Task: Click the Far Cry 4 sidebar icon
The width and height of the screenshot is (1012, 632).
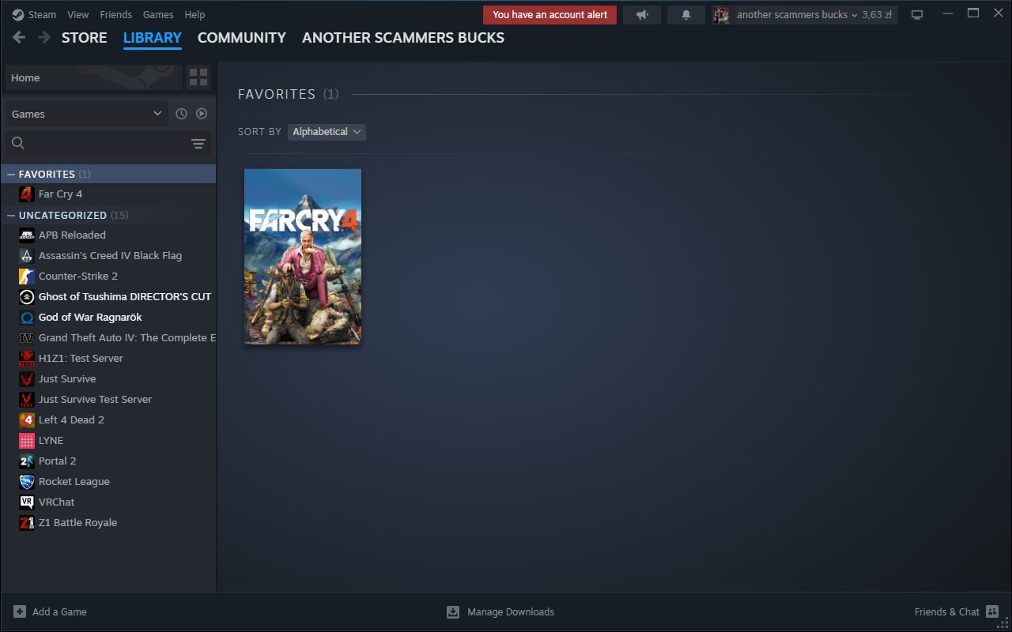Action: (27, 194)
